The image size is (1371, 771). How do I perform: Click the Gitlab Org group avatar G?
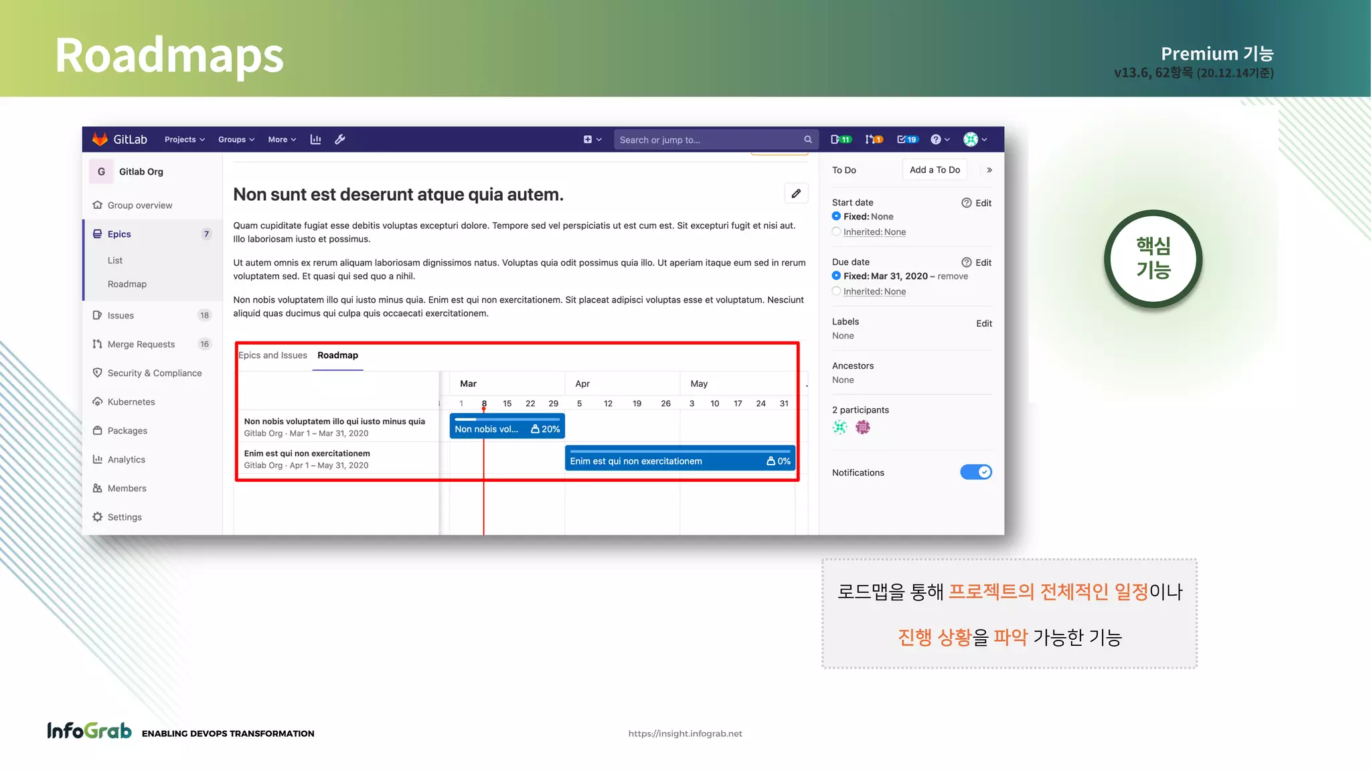[x=102, y=171]
